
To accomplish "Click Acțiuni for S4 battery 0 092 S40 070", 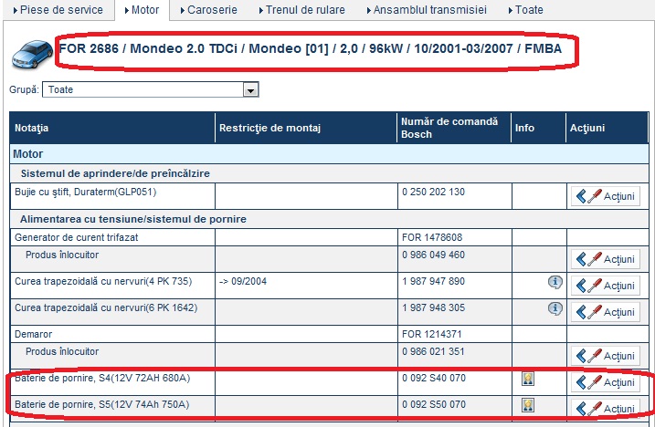I will tap(606, 382).
